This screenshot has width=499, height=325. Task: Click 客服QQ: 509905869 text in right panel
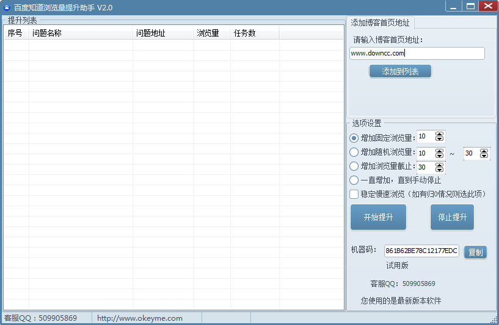coord(402,284)
